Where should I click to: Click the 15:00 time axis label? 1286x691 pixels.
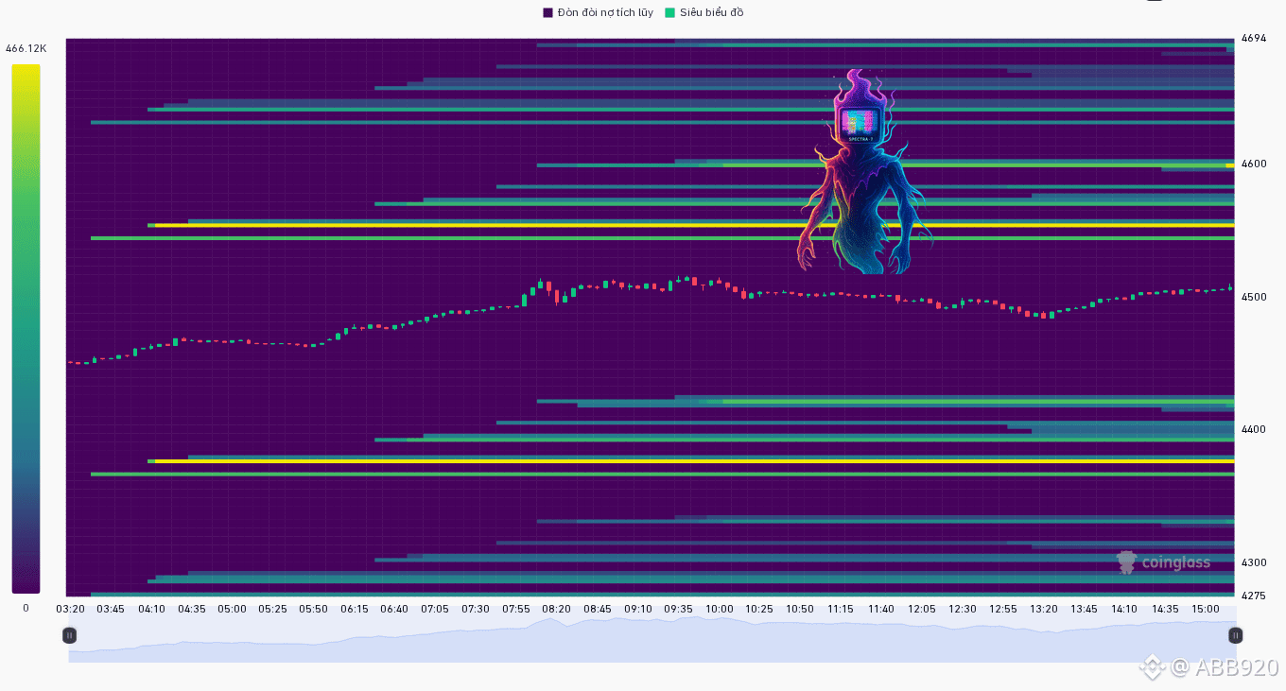1205,609
